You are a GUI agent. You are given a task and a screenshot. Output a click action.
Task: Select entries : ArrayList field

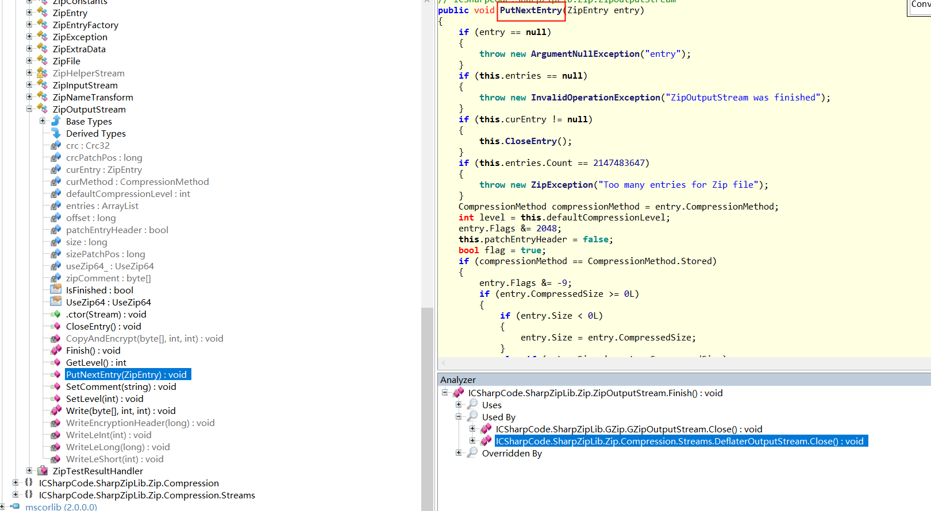click(102, 206)
